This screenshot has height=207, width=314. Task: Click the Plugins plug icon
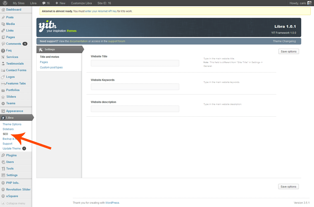[x=3, y=155]
